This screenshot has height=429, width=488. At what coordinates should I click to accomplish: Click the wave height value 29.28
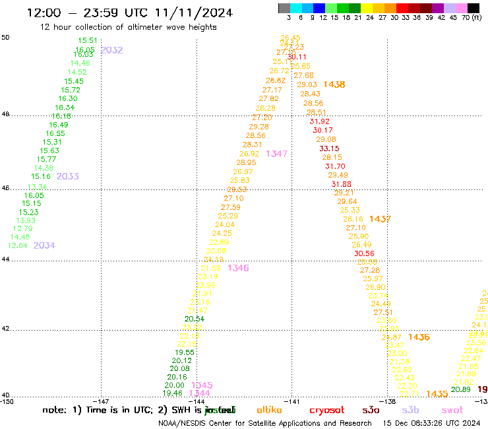259,127
